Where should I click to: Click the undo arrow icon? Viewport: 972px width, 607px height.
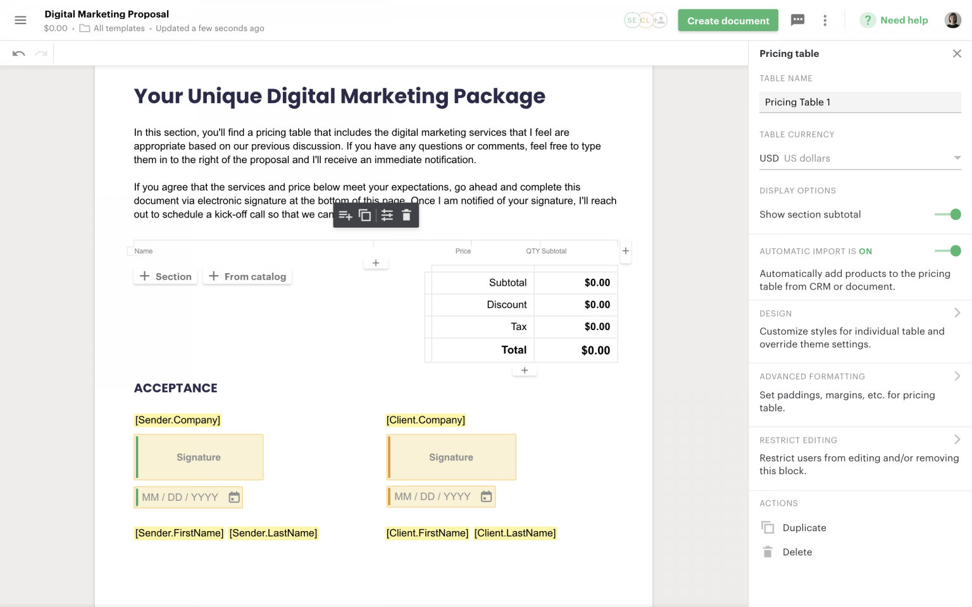pos(18,53)
